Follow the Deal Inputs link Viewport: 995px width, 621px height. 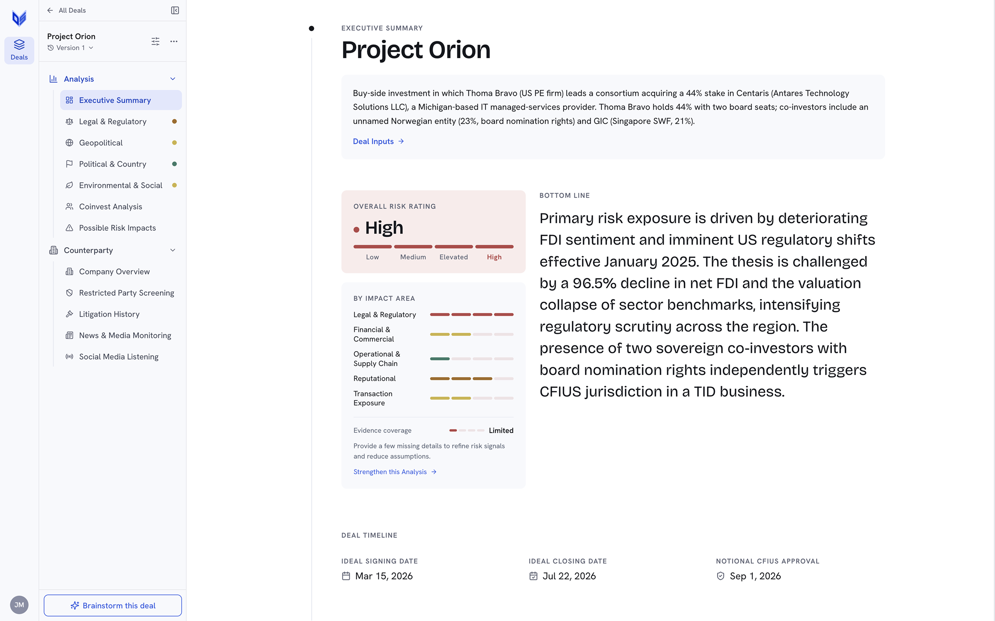378,141
